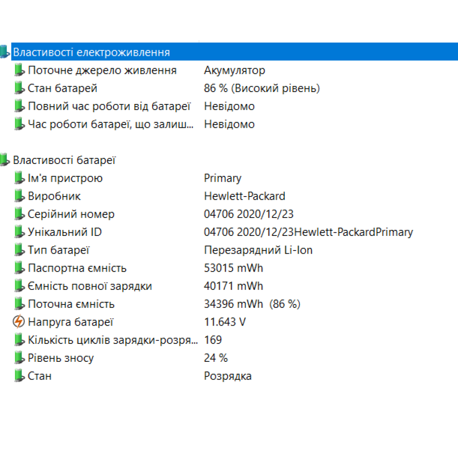Click the icon beside Час роботи батареї, що залишився

[18, 124]
